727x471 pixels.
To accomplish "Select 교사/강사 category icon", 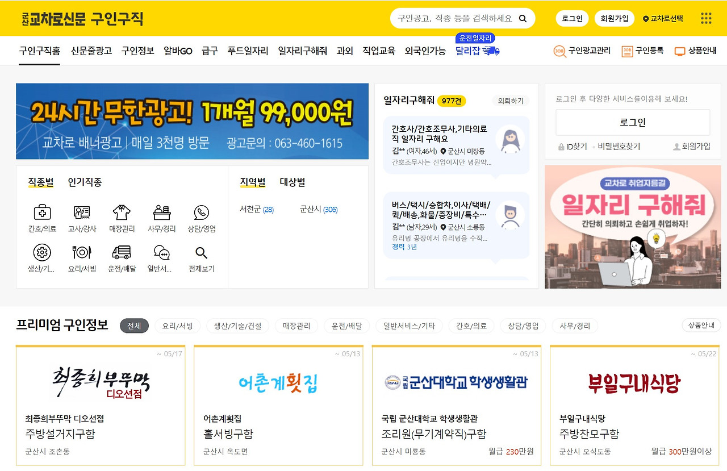I will [x=82, y=212].
